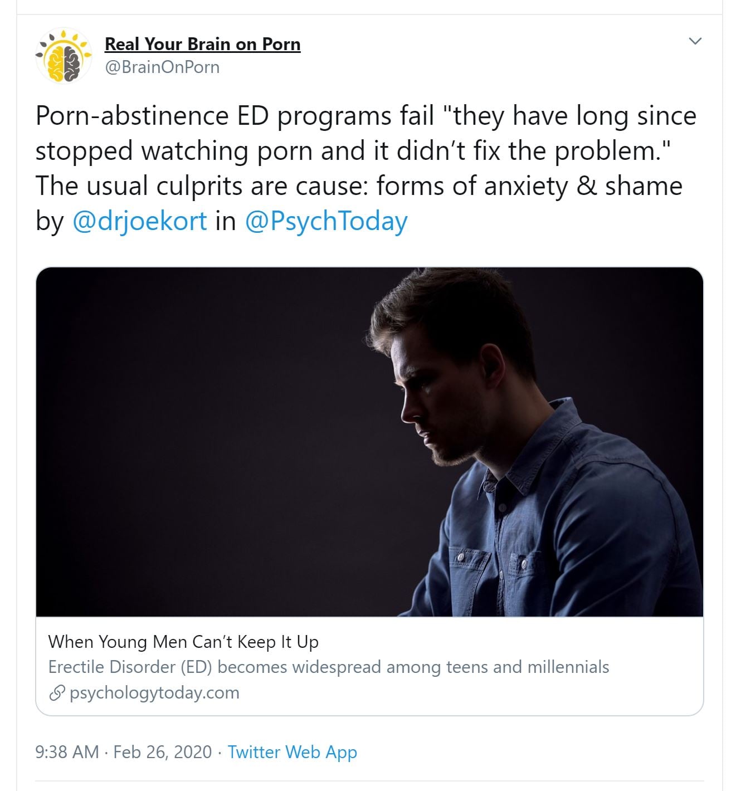Screen dimensions: 731x791
Task: Open the Twitter Web App source link
Action: click(293, 752)
